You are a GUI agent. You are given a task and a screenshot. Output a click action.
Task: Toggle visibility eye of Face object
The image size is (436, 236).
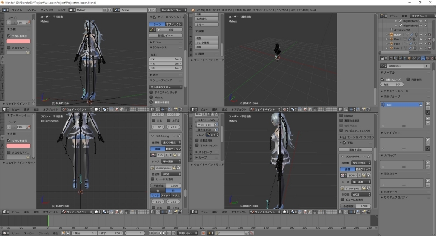[x=421, y=44]
